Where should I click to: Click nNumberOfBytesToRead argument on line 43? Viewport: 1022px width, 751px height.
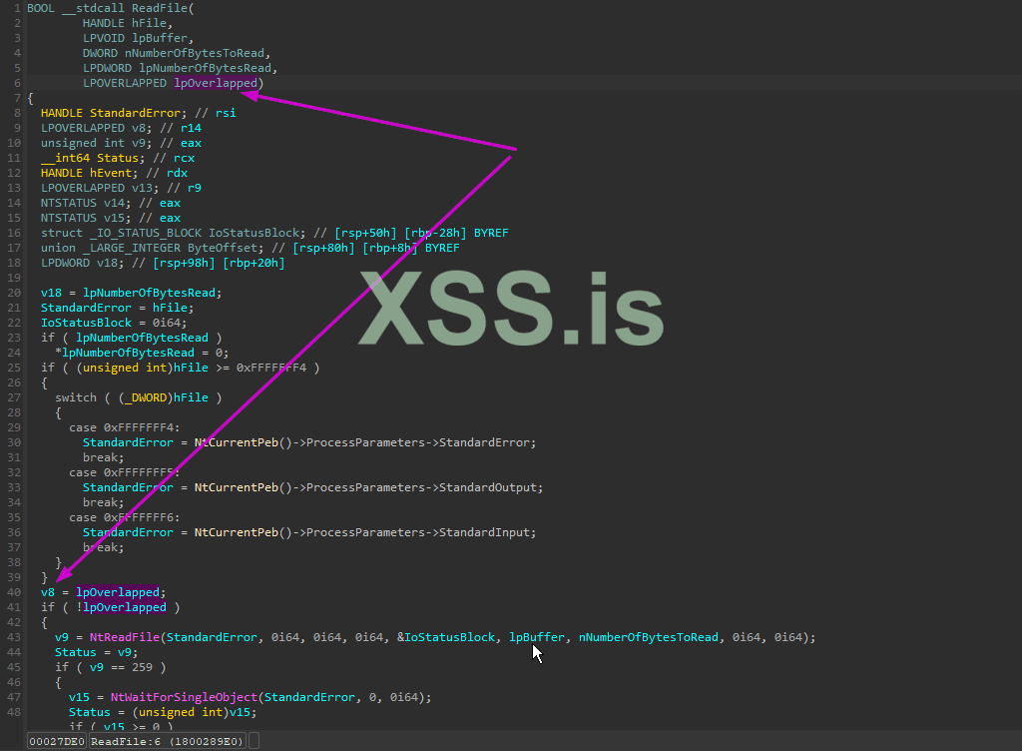pyautogui.click(x=649, y=637)
